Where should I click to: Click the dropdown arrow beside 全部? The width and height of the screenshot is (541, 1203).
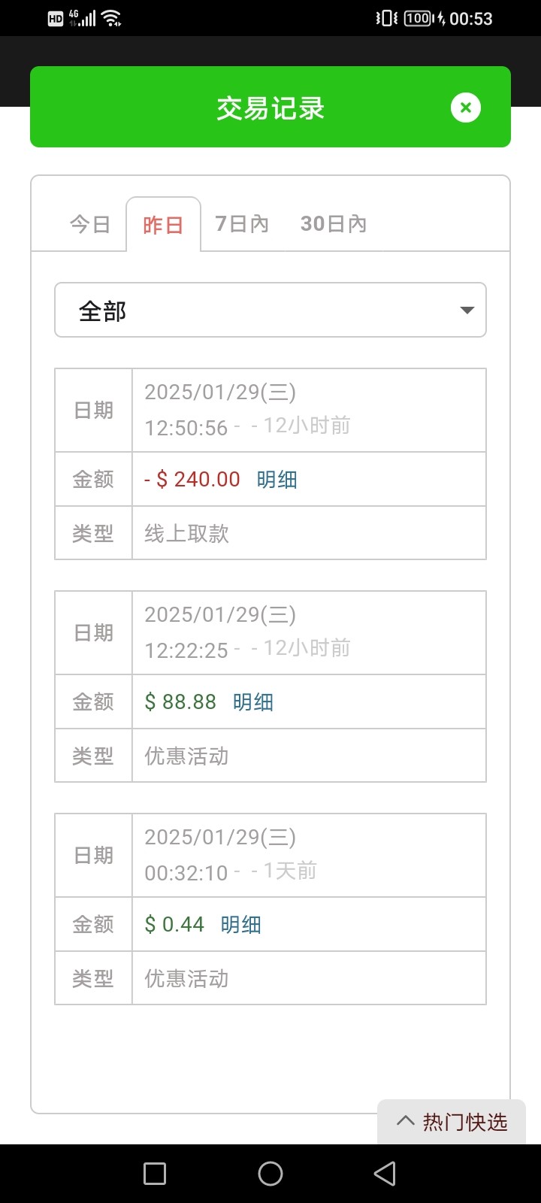[467, 311]
